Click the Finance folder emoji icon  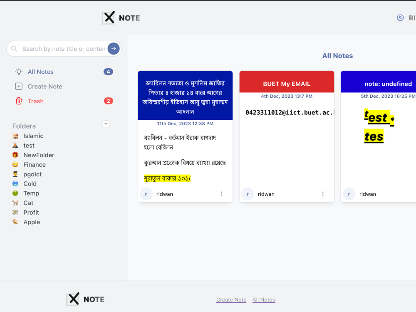click(15, 164)
